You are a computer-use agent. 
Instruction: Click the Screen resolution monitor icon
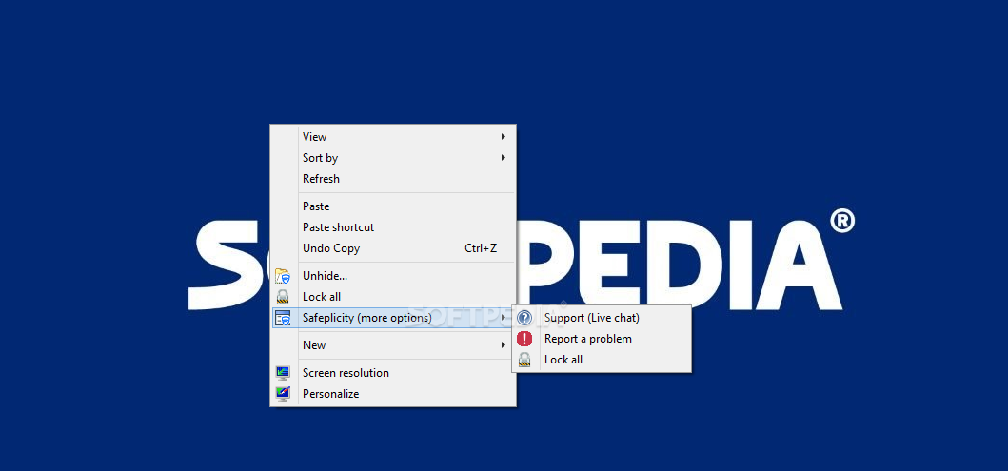(x=282, y=373)
